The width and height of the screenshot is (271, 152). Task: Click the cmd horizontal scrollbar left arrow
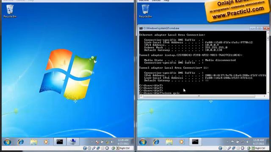pyautogui.click(x=141, y=96)
